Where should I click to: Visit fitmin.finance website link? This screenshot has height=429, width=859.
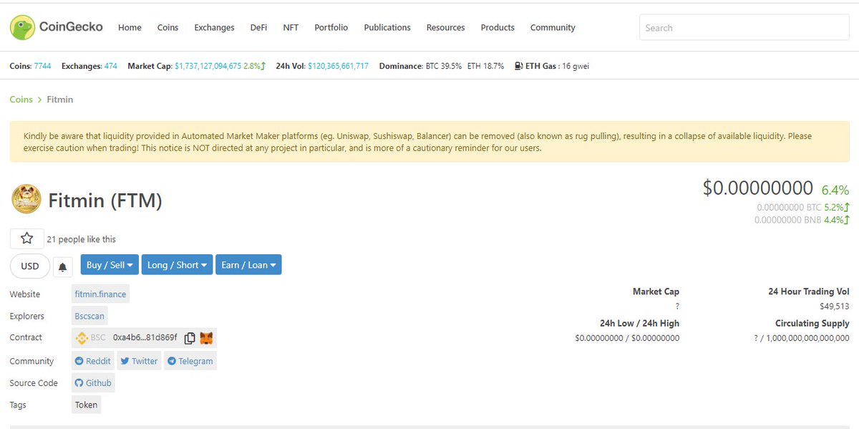100,294
